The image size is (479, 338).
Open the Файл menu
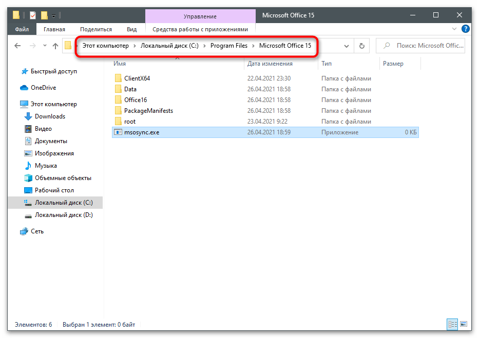pyautogui.click(x=22, y=29)
